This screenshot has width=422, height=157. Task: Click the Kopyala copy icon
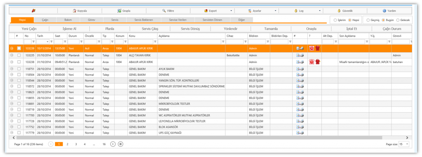pyautogui.click(x=75, y=11)
